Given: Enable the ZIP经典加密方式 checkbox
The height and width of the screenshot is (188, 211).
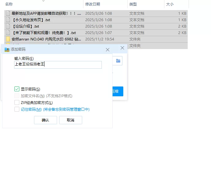Looking at the screenshot, I should 17,103.
